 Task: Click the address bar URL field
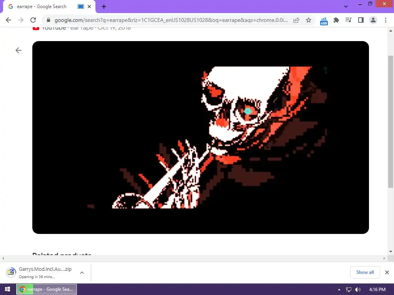pyautogui.click(x=171, y=20)
